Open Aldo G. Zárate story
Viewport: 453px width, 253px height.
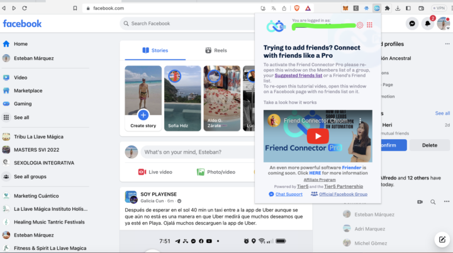222,98
